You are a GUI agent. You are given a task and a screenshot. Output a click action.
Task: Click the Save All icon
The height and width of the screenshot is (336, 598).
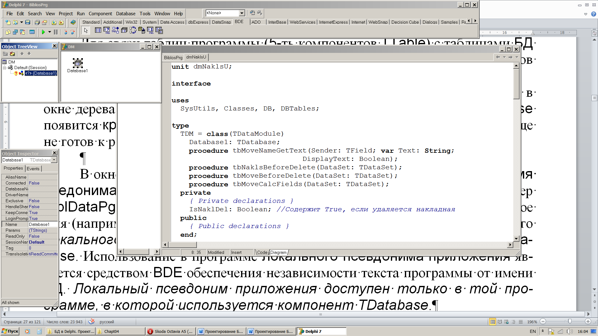(37, 22)
